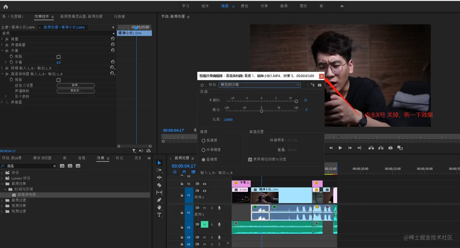Reset the 声道音量 effect
The image size is (460, 248).
[x=113, y=44]
